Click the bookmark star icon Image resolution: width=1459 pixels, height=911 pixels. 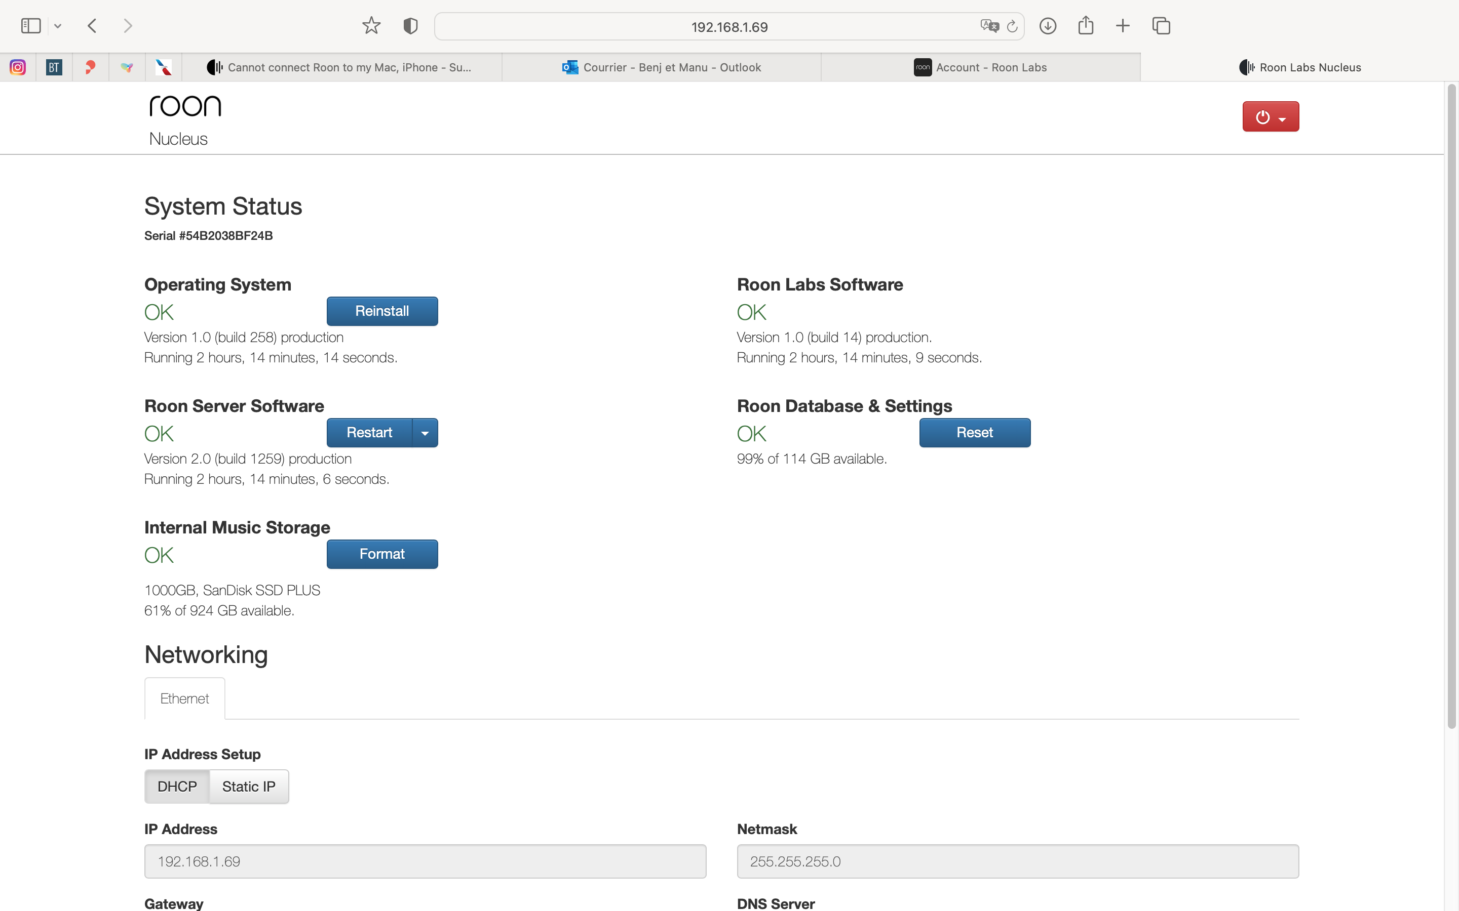tap(371, 26)
